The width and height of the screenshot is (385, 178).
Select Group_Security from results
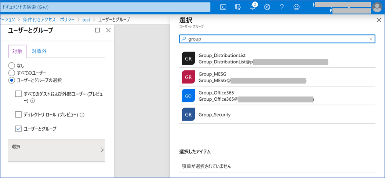pyautogui.click(x=277, y=114)
